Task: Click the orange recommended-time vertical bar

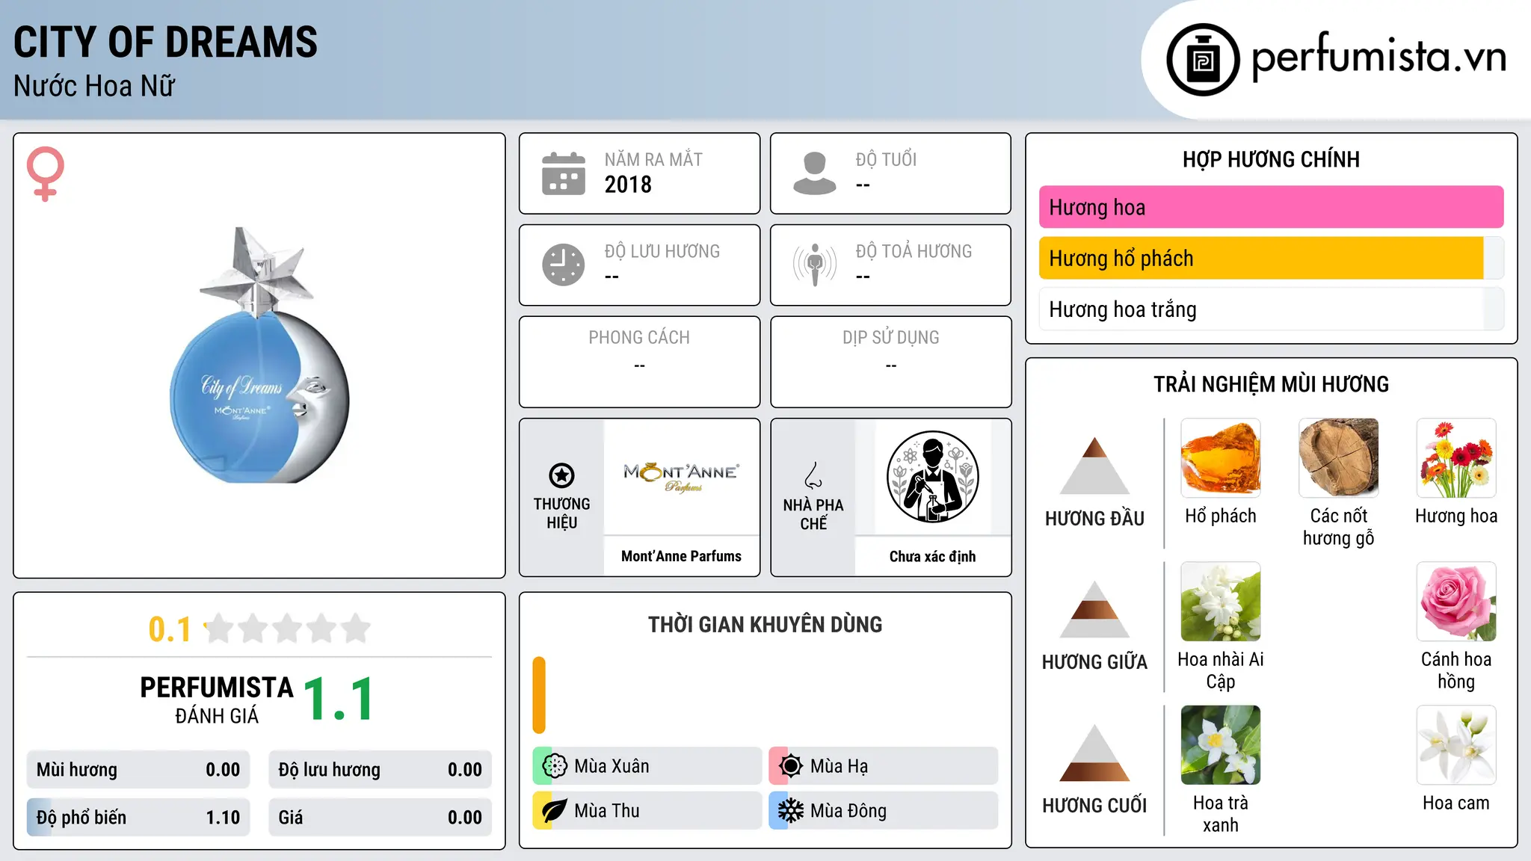Action: coord(539,695)
